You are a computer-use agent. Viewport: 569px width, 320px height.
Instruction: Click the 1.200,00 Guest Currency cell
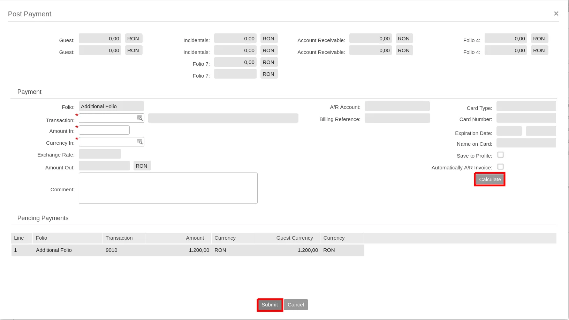308,250
